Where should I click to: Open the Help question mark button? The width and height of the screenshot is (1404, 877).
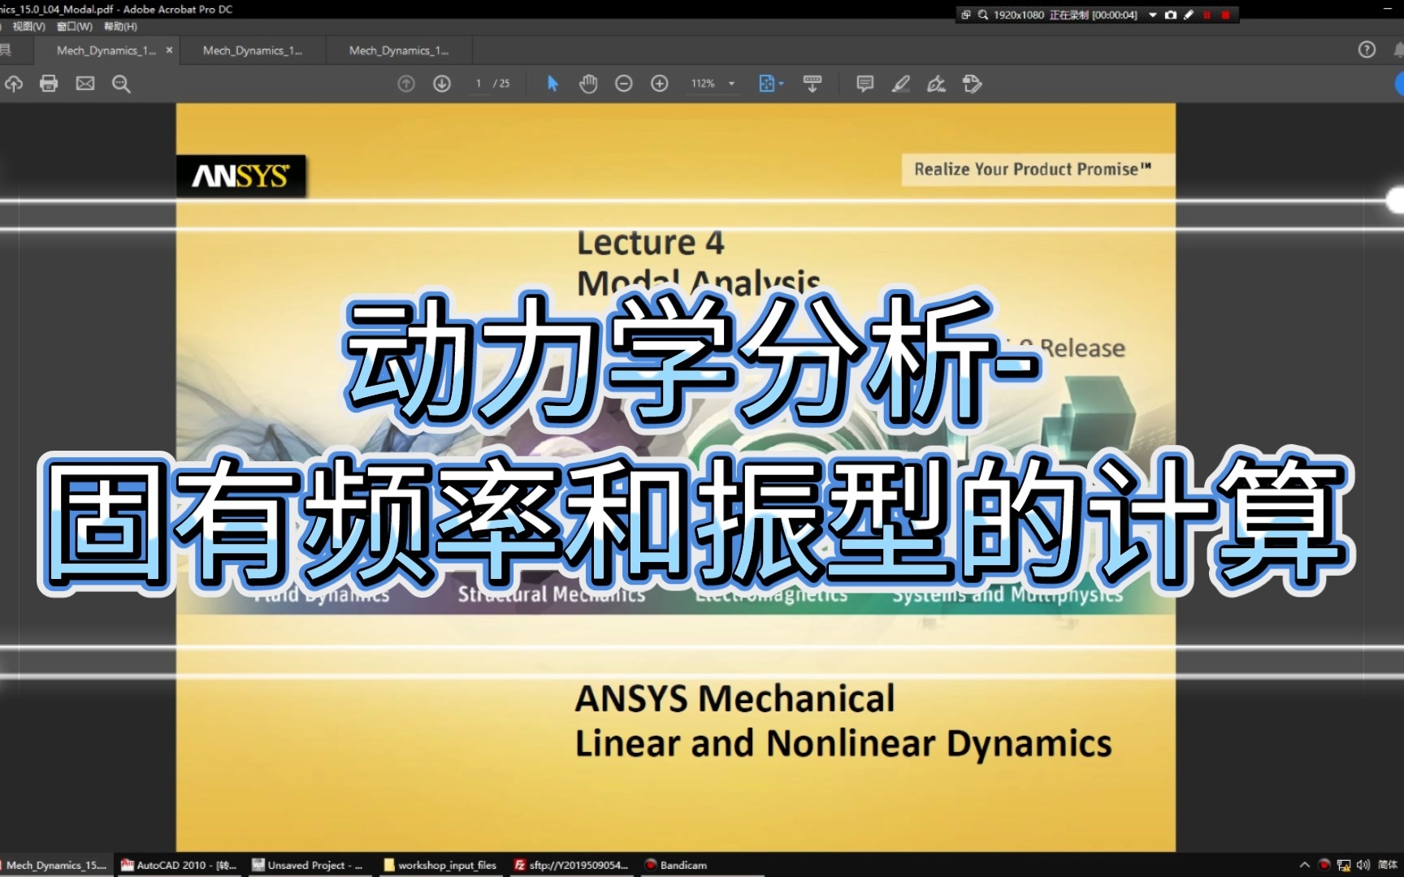(x=1365, y=50)
